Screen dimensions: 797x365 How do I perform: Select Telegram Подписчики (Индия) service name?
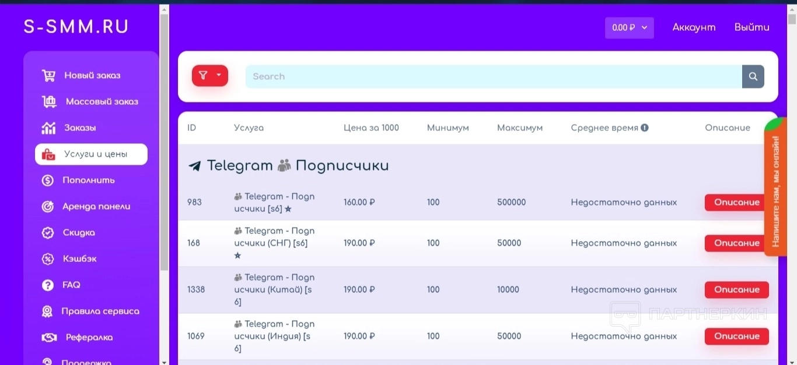tap(274, 336)
